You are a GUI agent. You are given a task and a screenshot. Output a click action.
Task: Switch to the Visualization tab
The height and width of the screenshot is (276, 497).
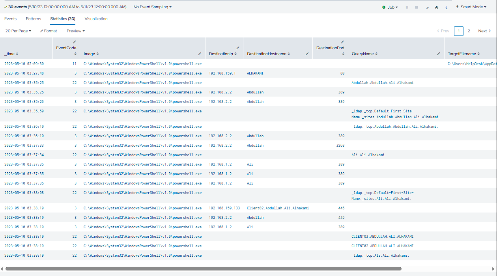[96, 19]
